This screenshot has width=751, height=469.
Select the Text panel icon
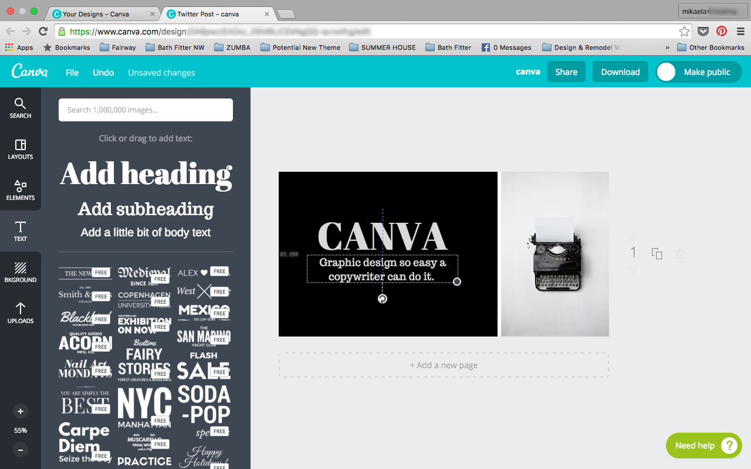pos(20,232)
